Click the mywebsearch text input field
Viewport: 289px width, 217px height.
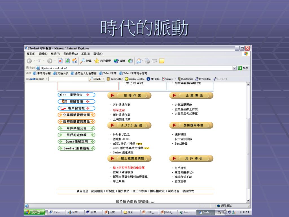pos(68,79)
